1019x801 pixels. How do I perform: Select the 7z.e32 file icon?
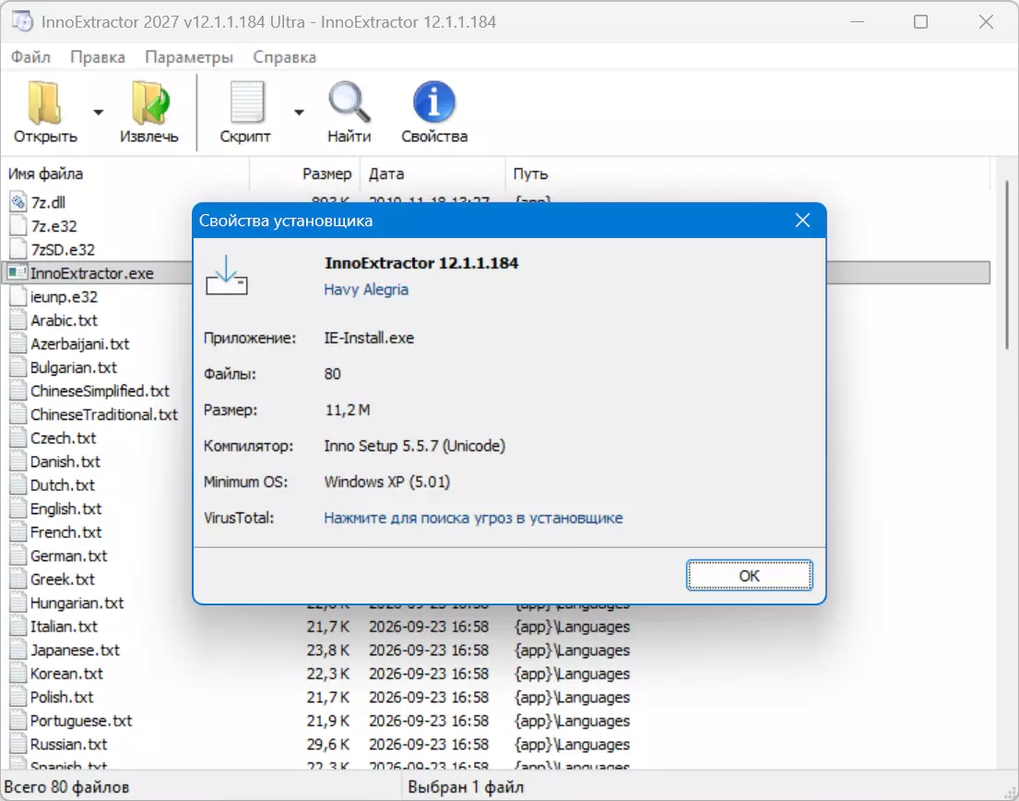pyautogui.click(x=18, y=225)
